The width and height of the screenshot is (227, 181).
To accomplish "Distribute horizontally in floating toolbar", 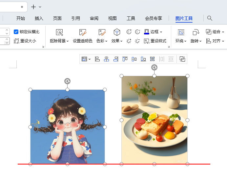I will click(x=162, y=59).
